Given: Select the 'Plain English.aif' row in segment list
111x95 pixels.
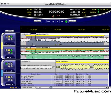Looking at the screenshot, I should pyautogui.click(x=64, y=78).
